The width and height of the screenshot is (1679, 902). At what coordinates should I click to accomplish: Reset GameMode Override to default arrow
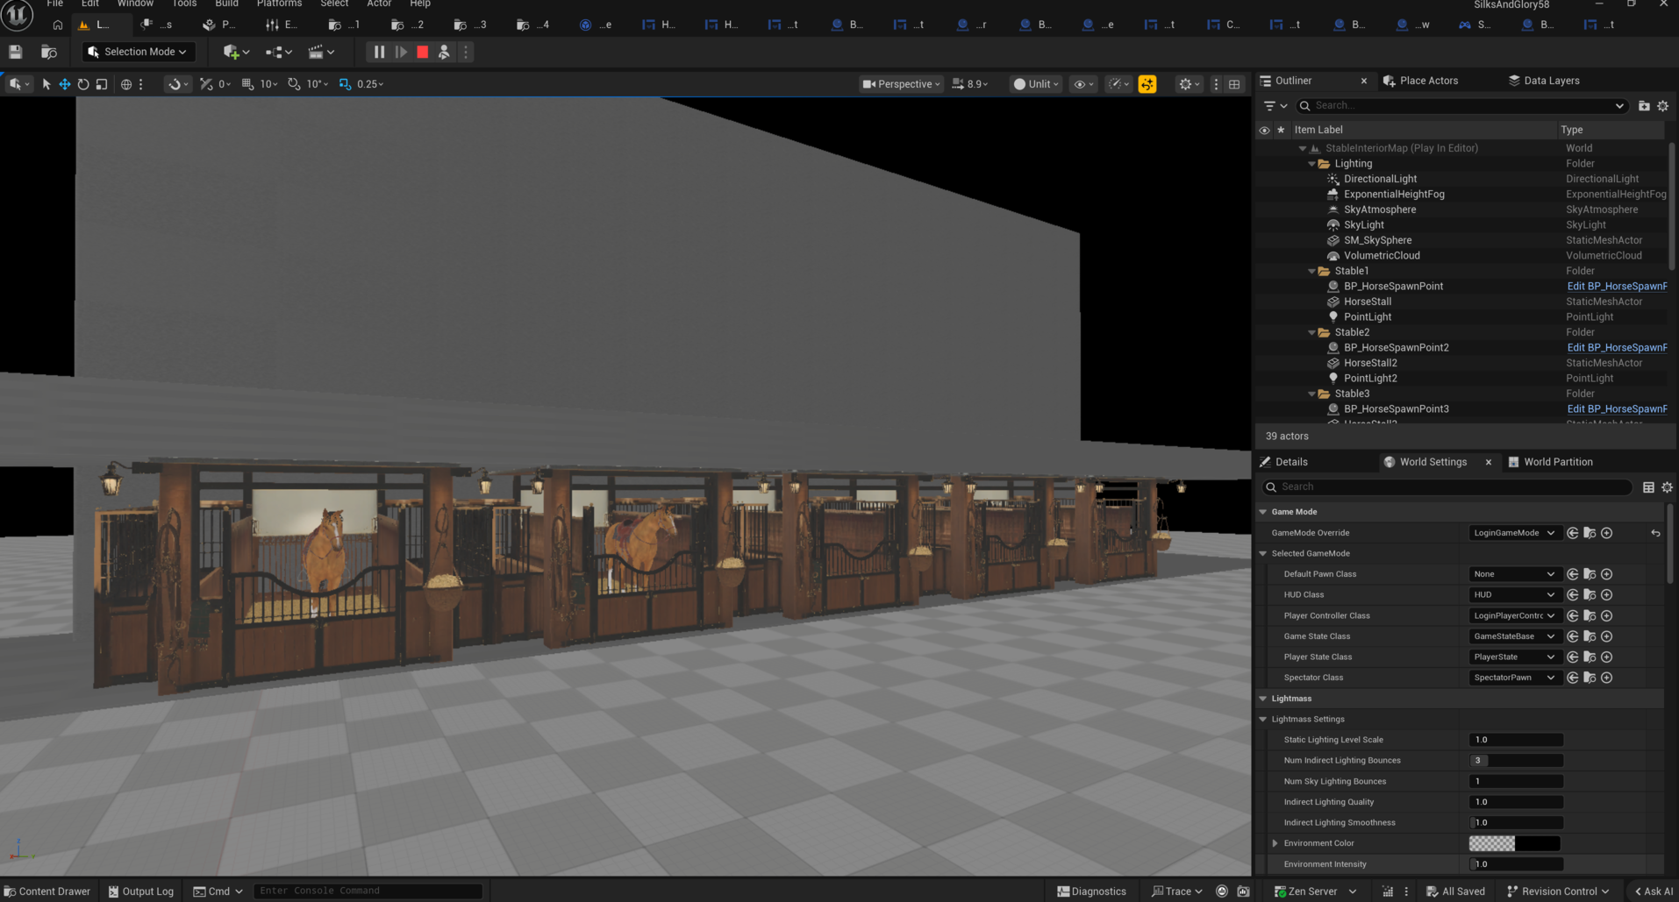1655,533
